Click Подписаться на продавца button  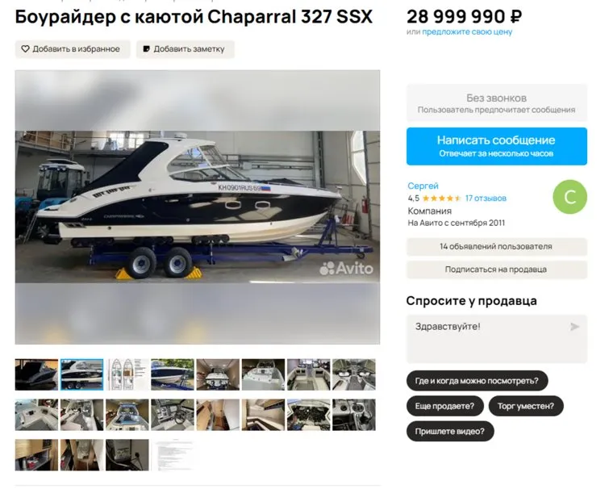pyautogui.click(x=497, y=270)
